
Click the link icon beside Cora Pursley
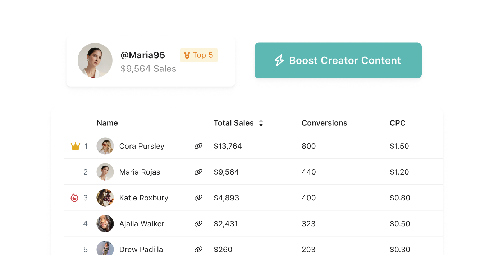point(198,146)
